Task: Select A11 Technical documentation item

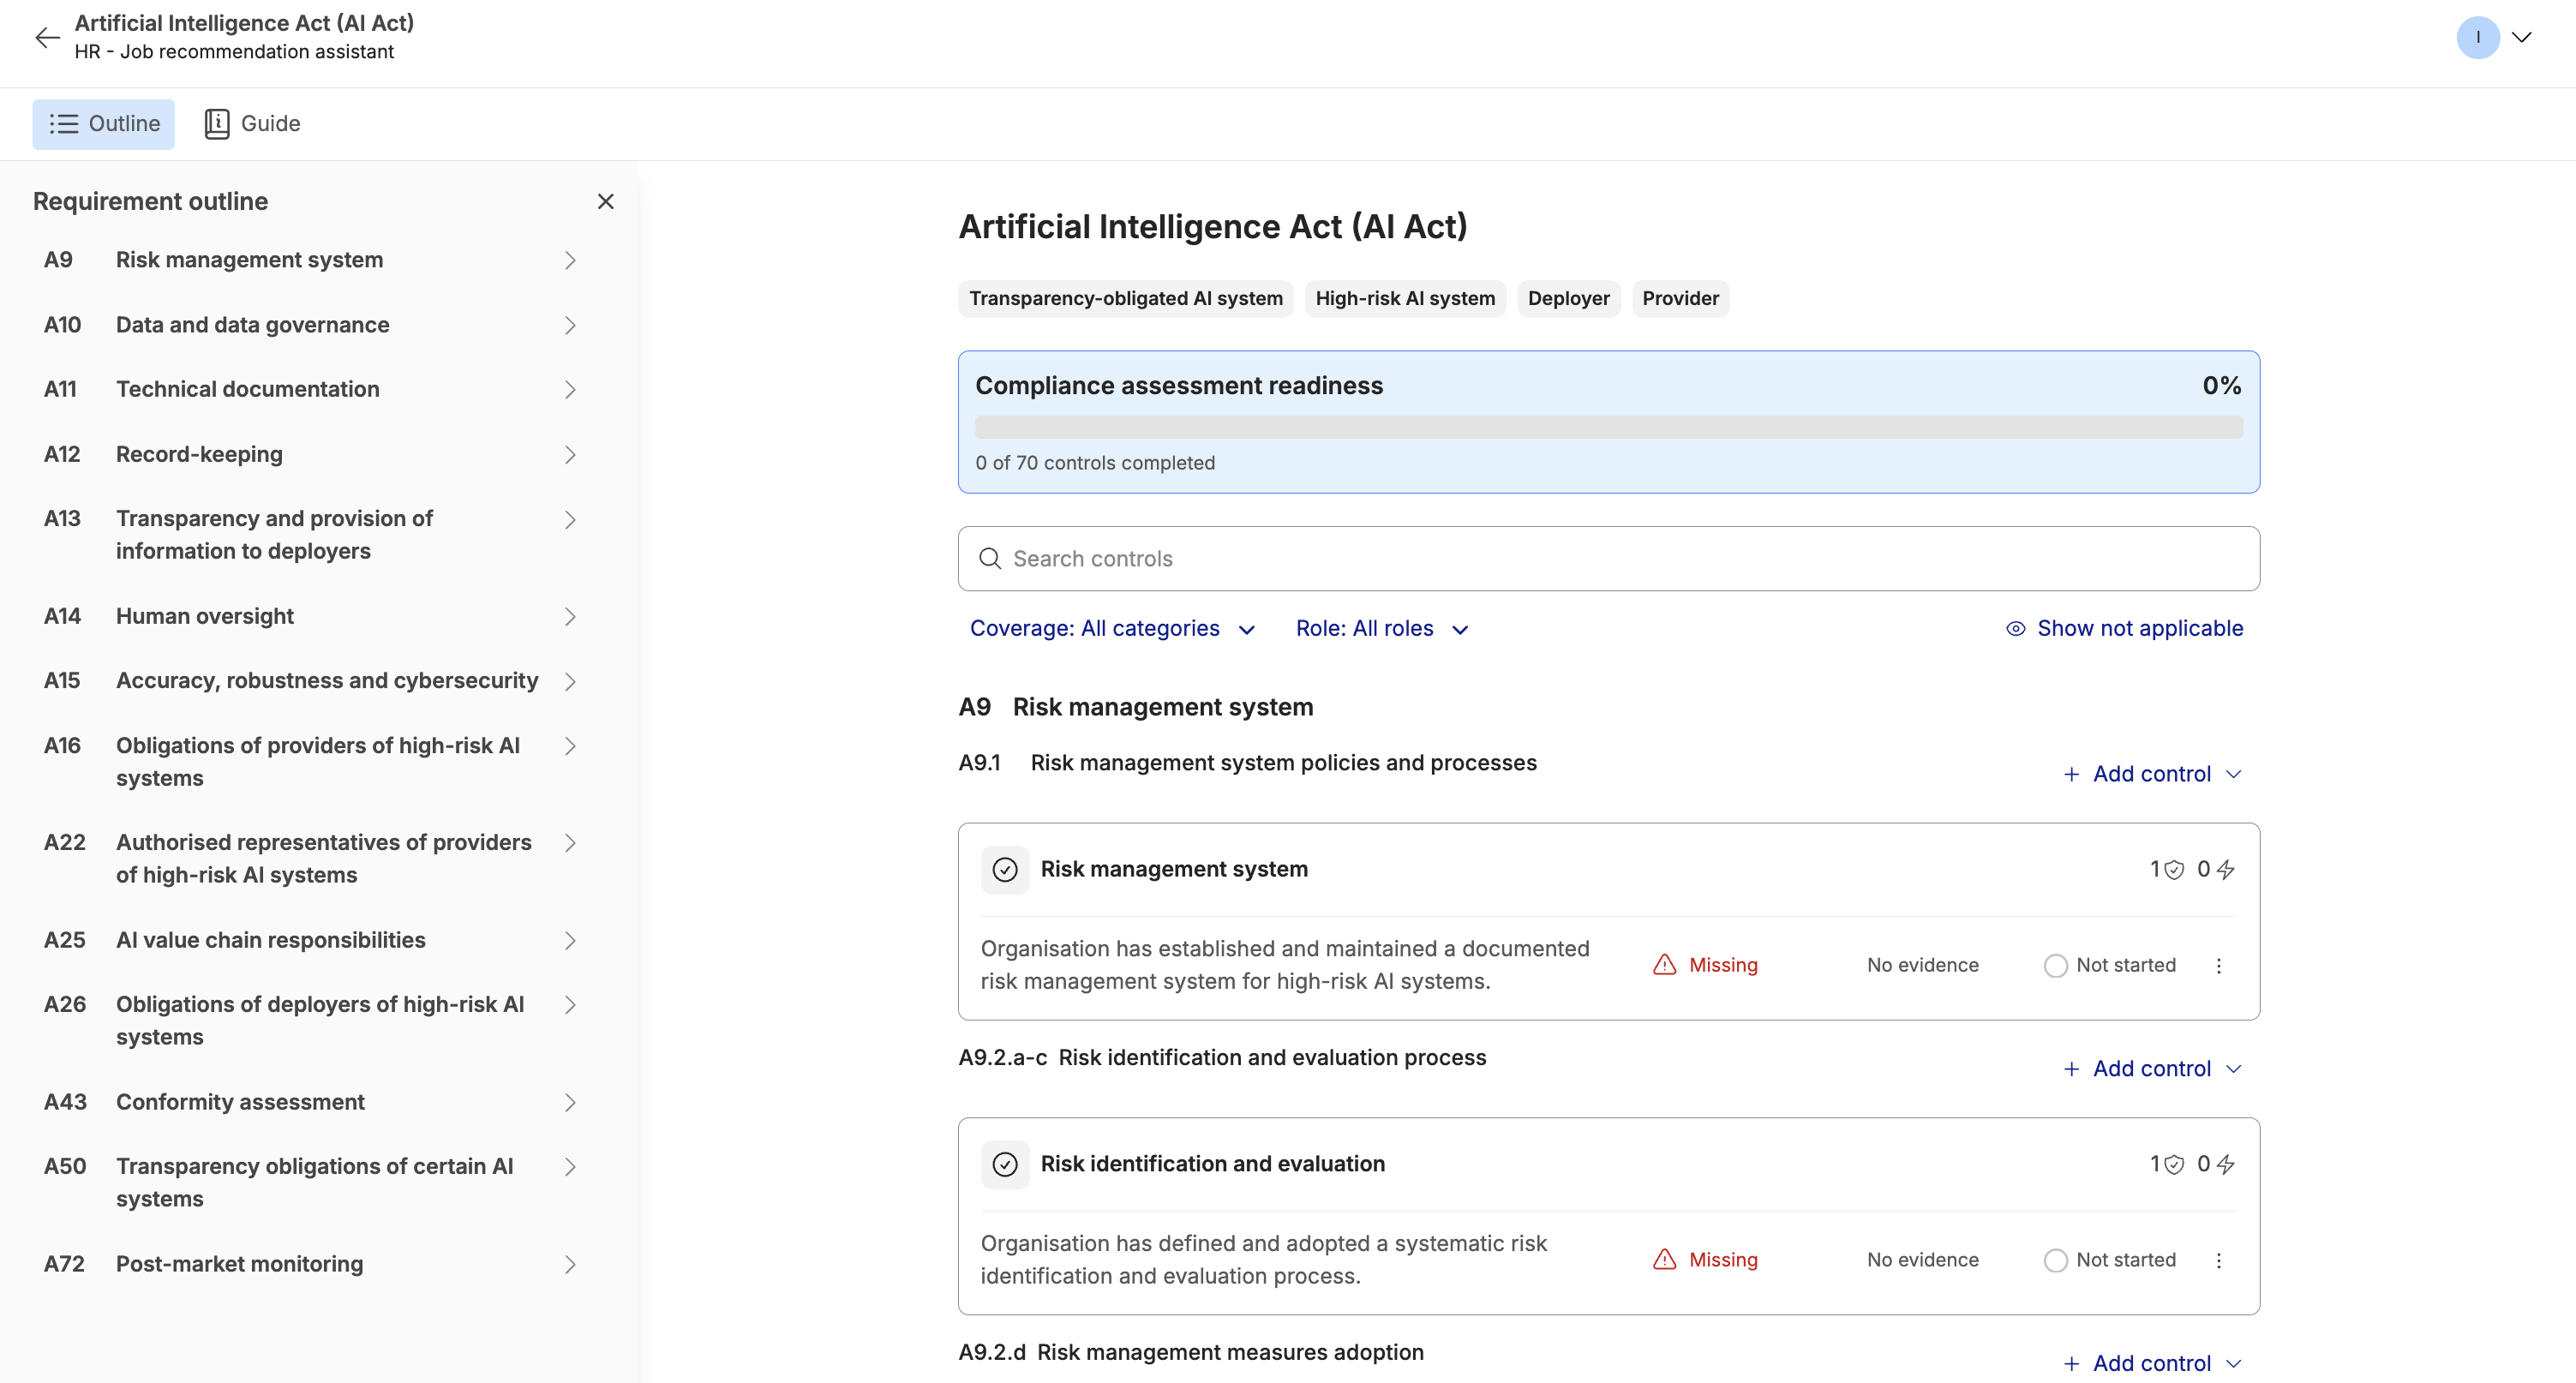Action: pyautogui.click(x=247, y=389)
